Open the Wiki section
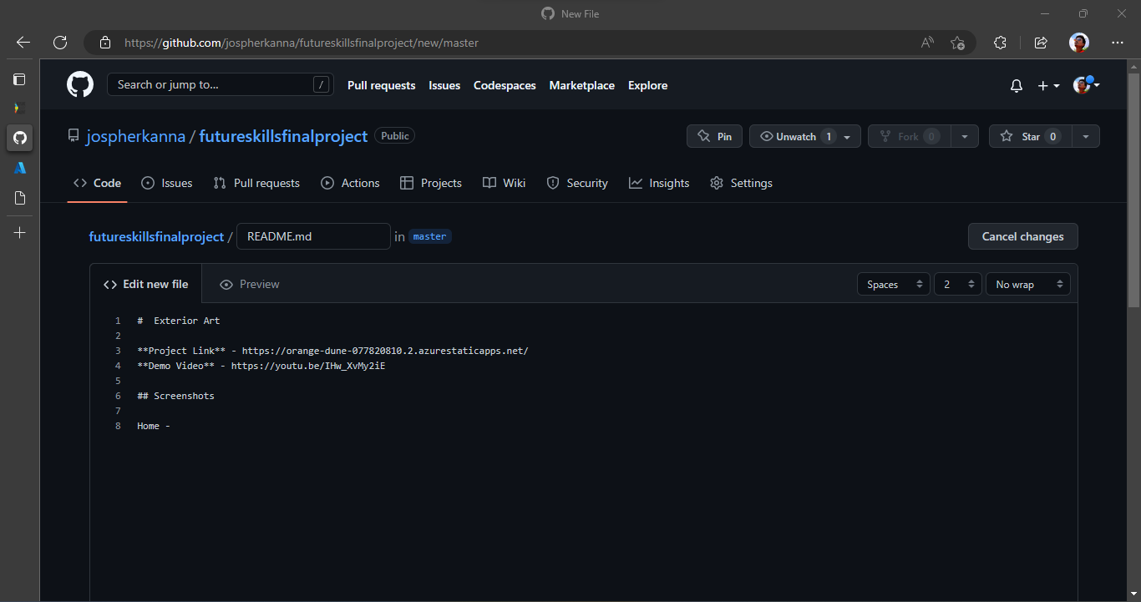Image resolution: width=1141 pixels, height=602 pixels. pos(504,183)
